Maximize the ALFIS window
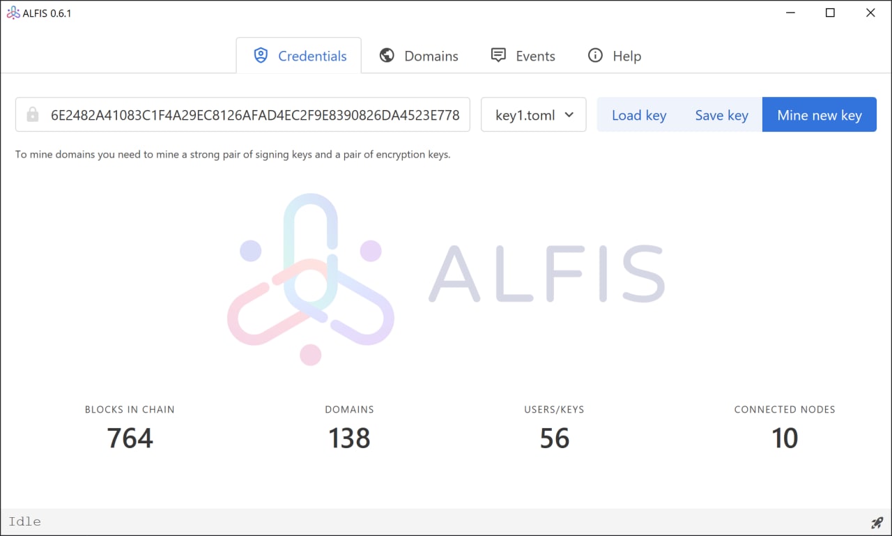The image size is (892, 536). tap(830, 13)
